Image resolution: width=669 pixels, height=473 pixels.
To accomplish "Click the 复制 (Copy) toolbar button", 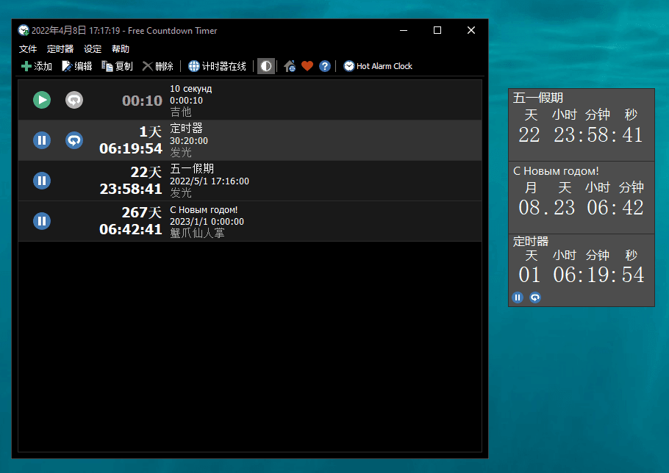I will [x=118, y=66].
